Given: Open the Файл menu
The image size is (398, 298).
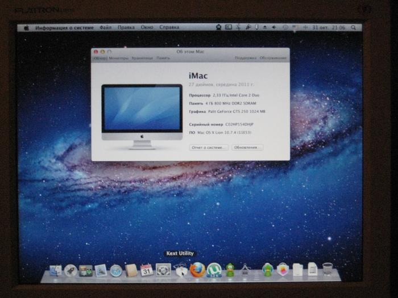Looking at the screenshot, I should [x=105, y=27].
